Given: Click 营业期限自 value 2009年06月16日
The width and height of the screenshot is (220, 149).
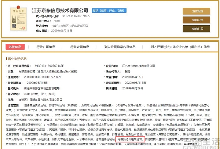Looking at the screenshot, I should [x=37, y=83].
